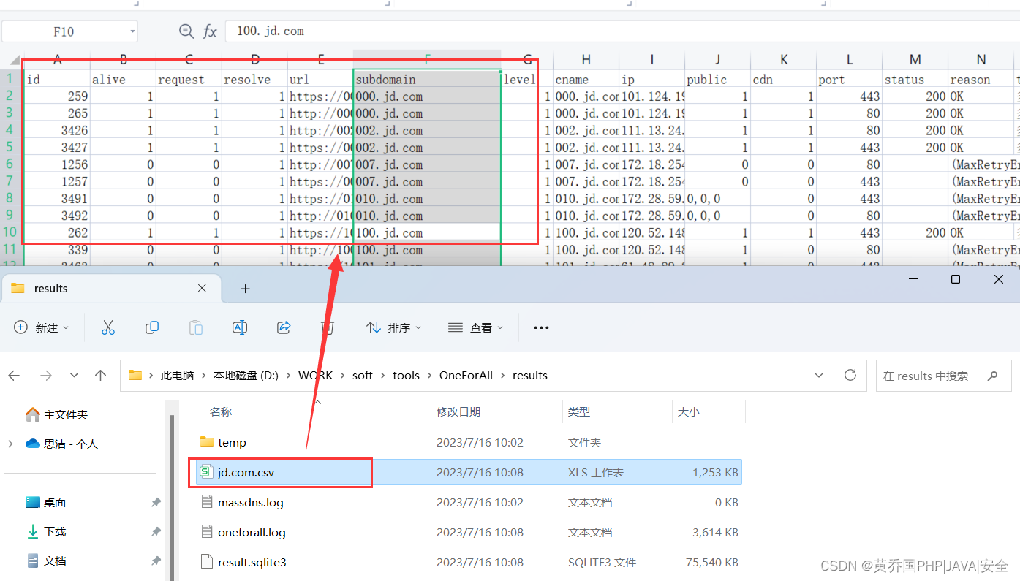Click the navigation pane vertical scrollbar
The height and width of the screenshot is (581, 1020).
[173, 497]
